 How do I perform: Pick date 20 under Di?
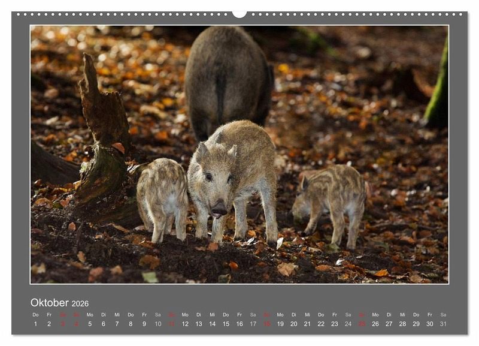294,324
